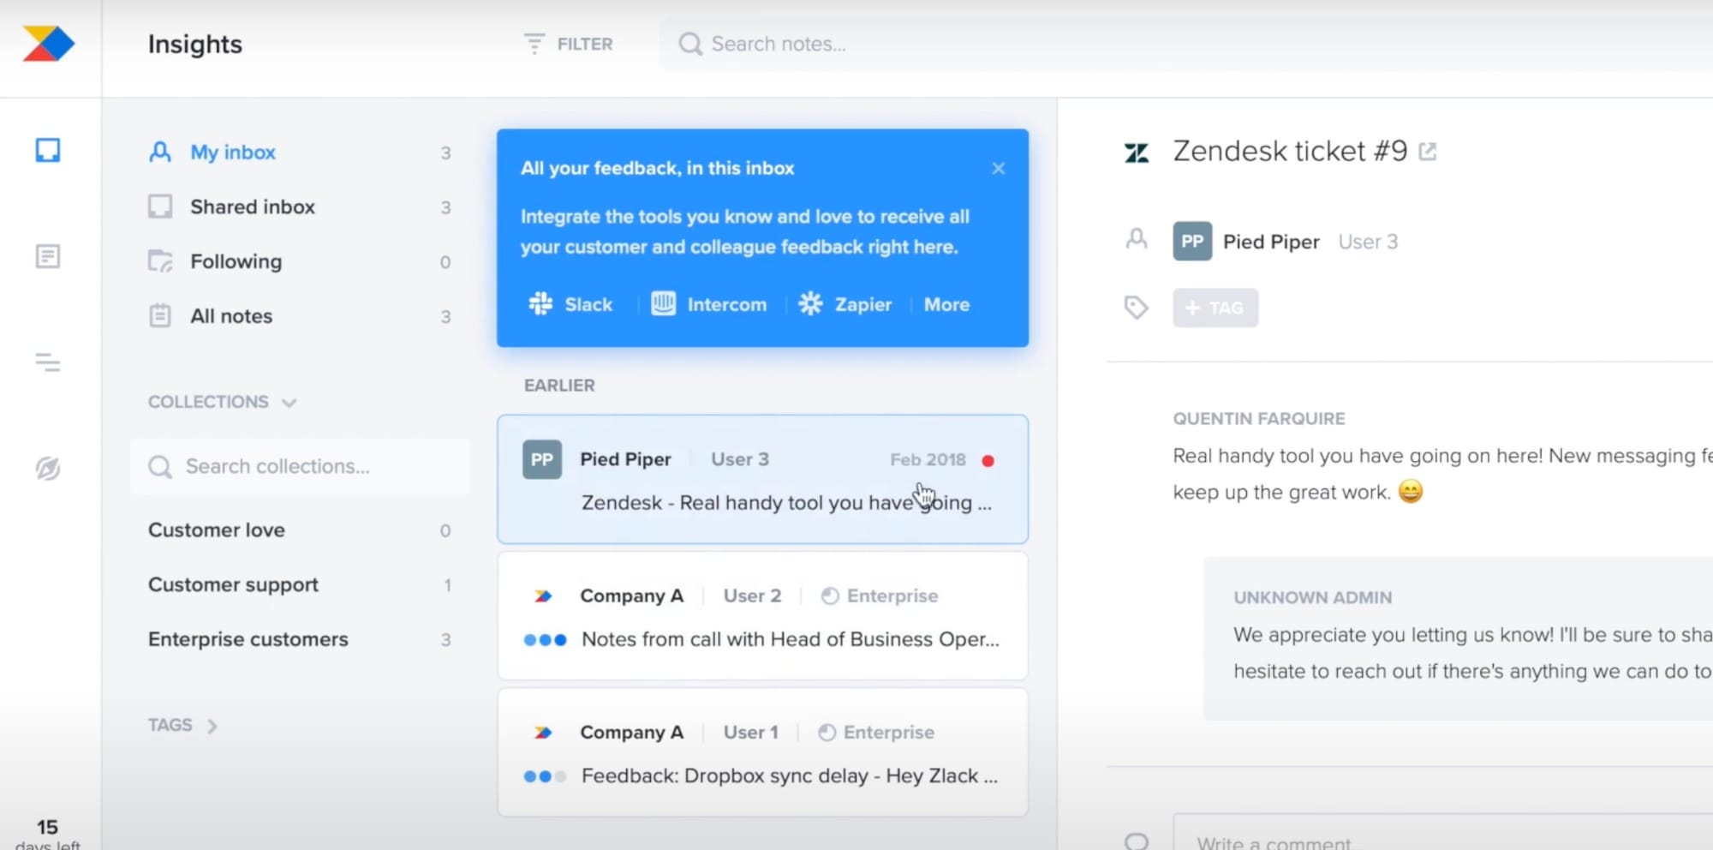Click the tag label icon
This screenshot has height=850, width=1713.
coord(1137,307)
